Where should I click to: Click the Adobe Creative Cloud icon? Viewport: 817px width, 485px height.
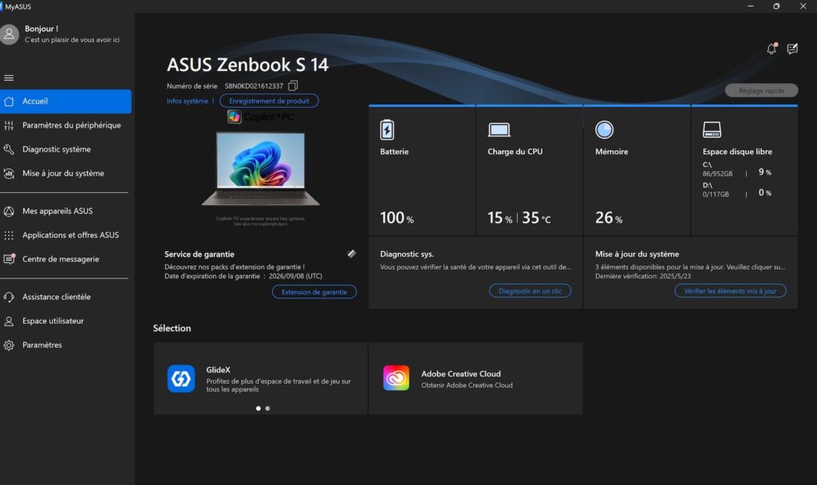point(396,378)
